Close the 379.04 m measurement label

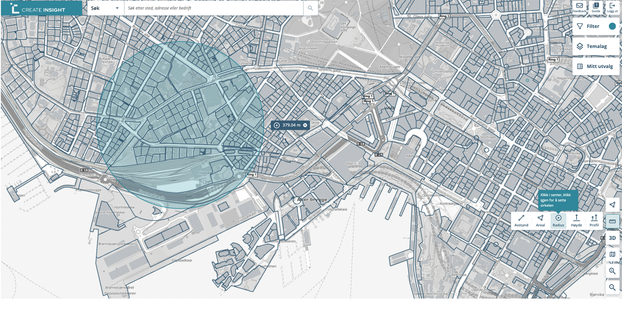(305, 125)
